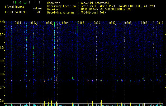Click the observer name Masayuki Kobayashi
166x106 pixels.
(x=95, y=3)
